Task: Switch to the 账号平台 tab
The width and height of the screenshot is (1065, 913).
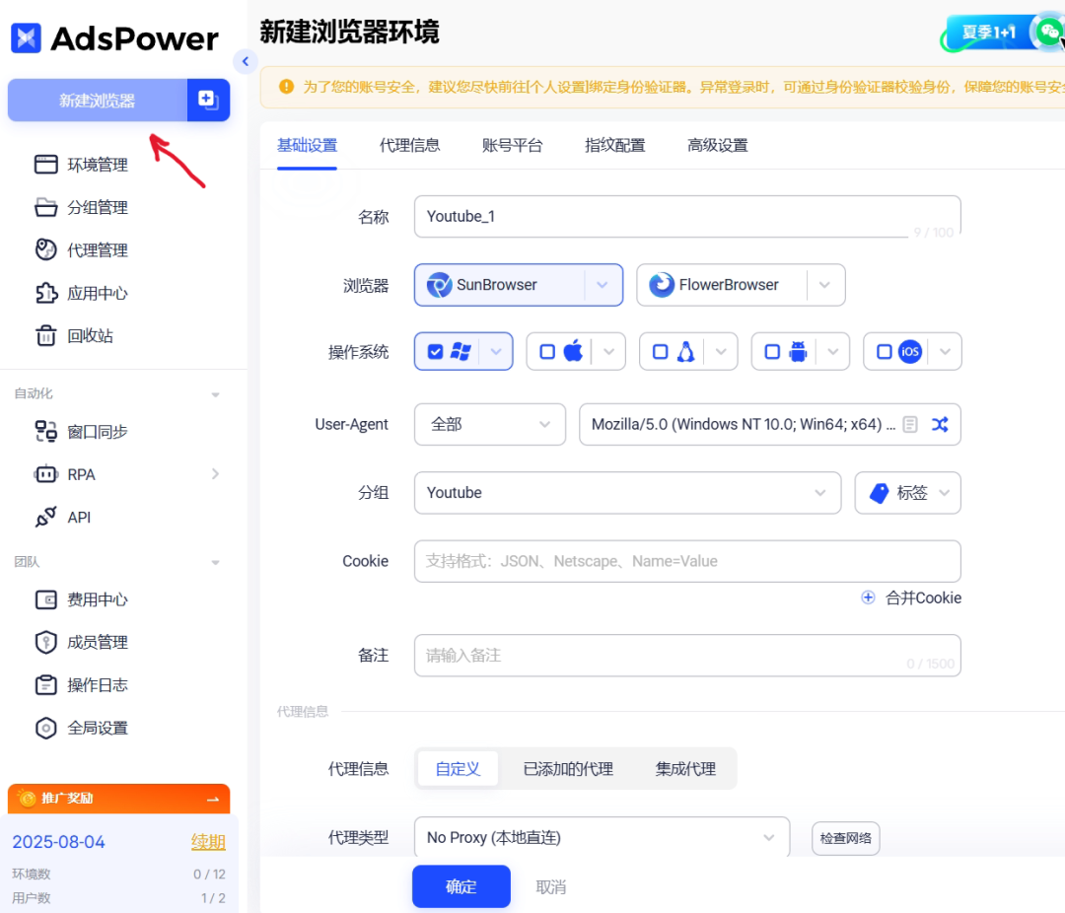Action: point(513,144)
